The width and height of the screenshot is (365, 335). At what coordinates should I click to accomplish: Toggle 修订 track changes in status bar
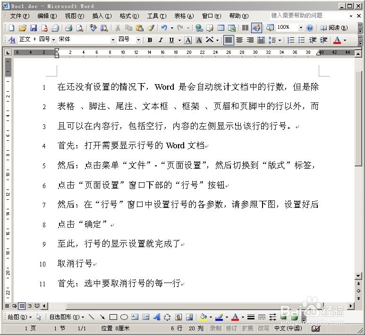(x=231, y=328)
